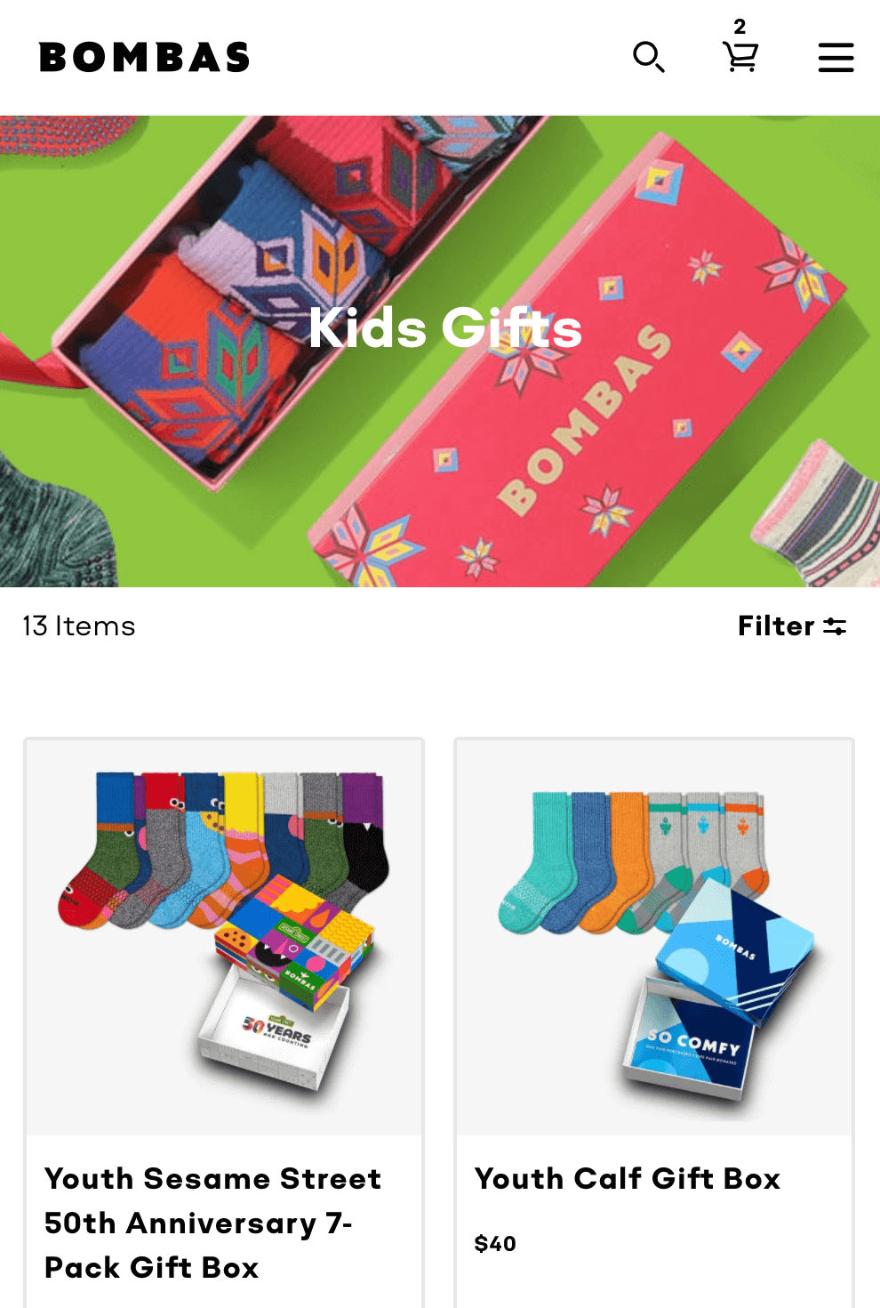Open Youth Sesame Street Gift Box title
This screenshot has height=1308, width=880.
(x=212, y=1223)
